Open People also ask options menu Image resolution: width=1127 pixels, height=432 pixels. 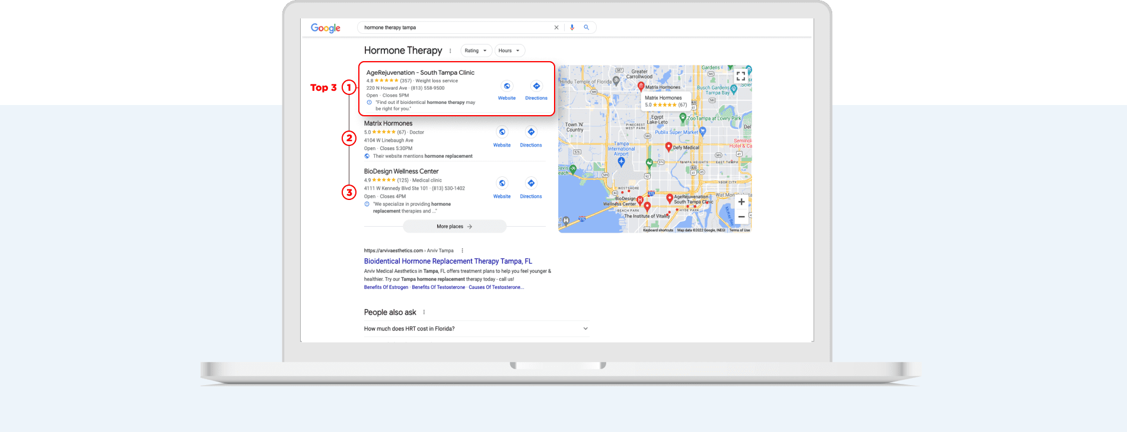click(424, 312)
